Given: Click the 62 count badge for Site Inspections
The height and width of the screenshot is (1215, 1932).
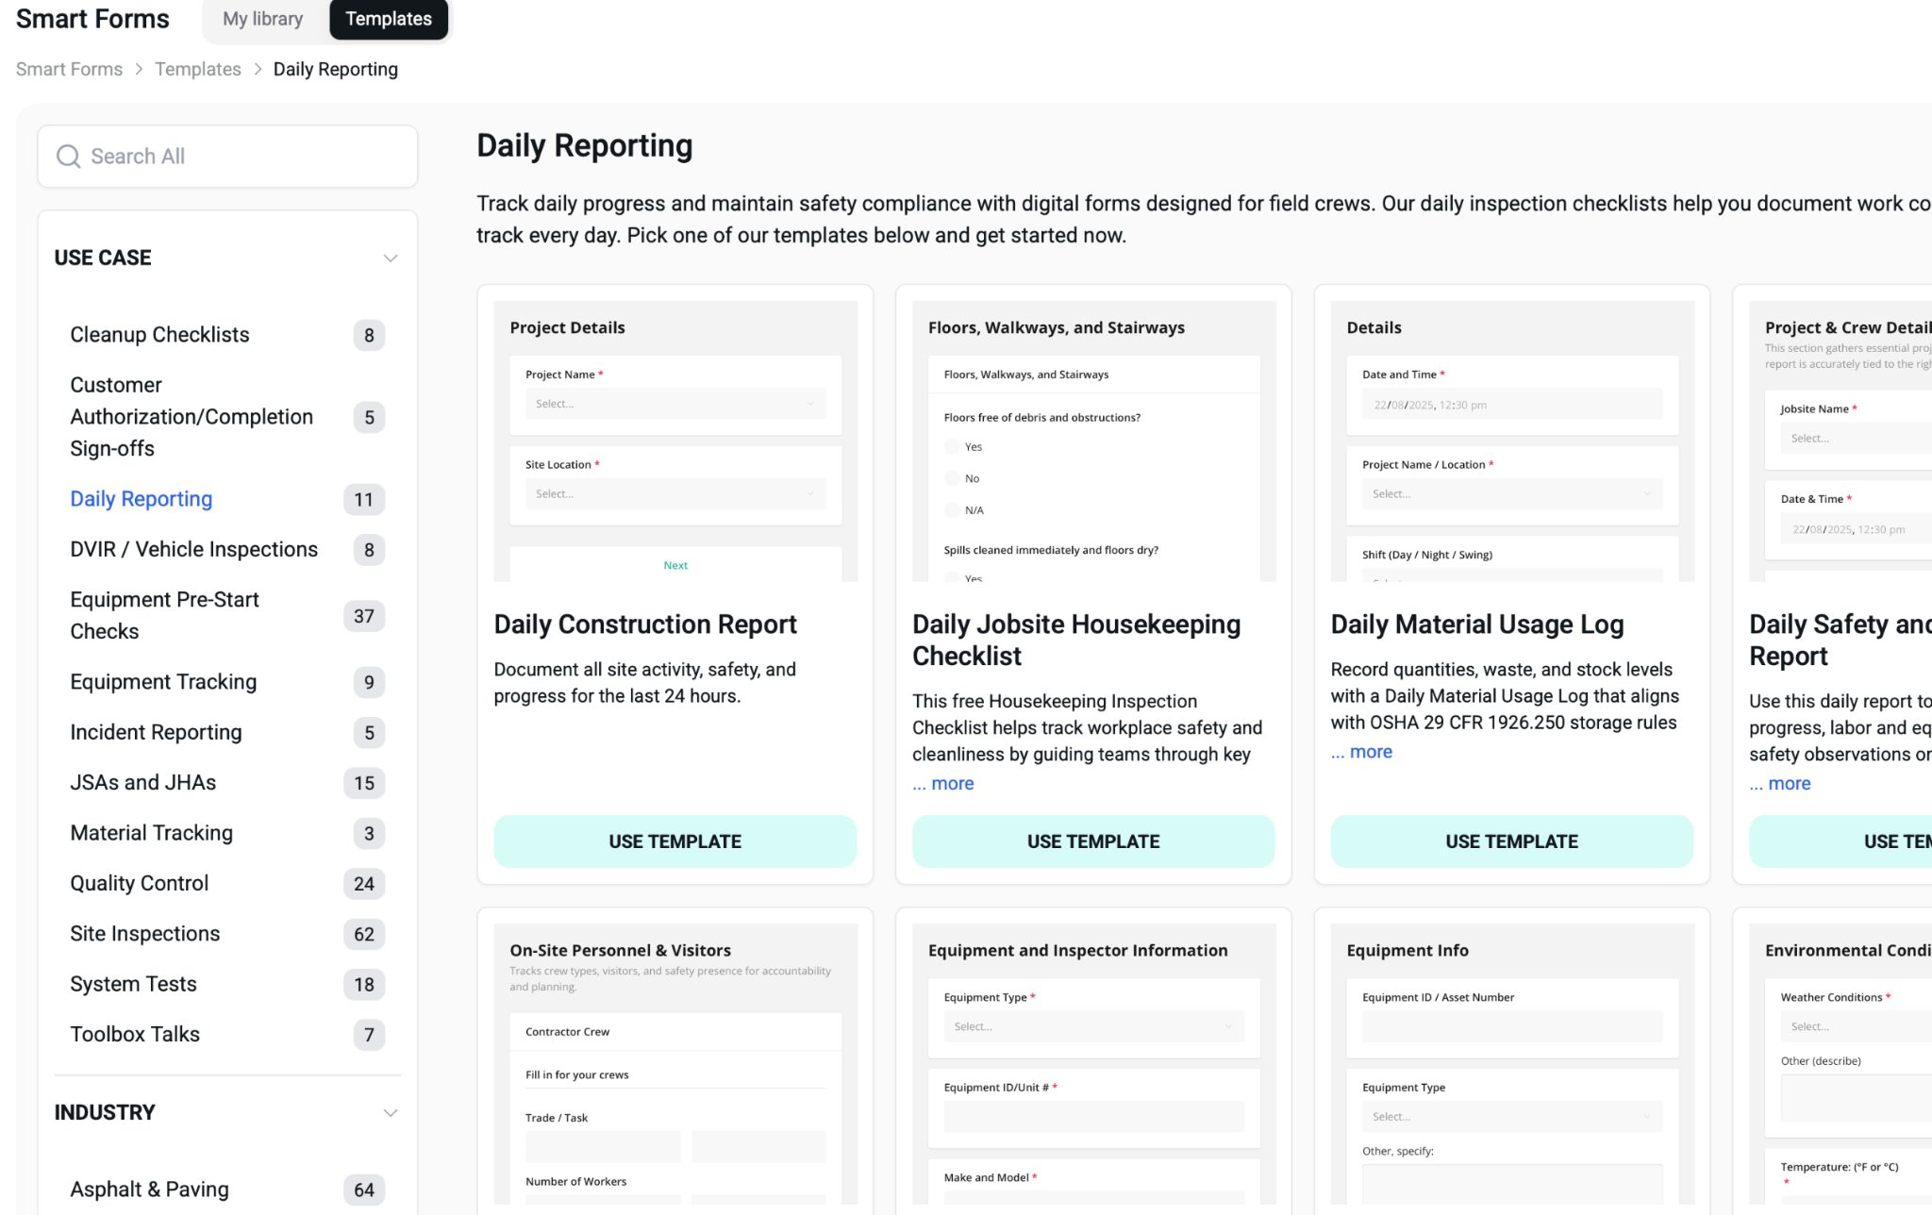Looking at the screenshot, I should click(364, 934).
